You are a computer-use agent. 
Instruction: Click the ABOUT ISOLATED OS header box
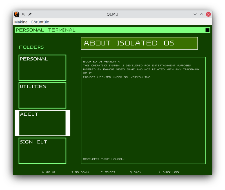(139, 43)
